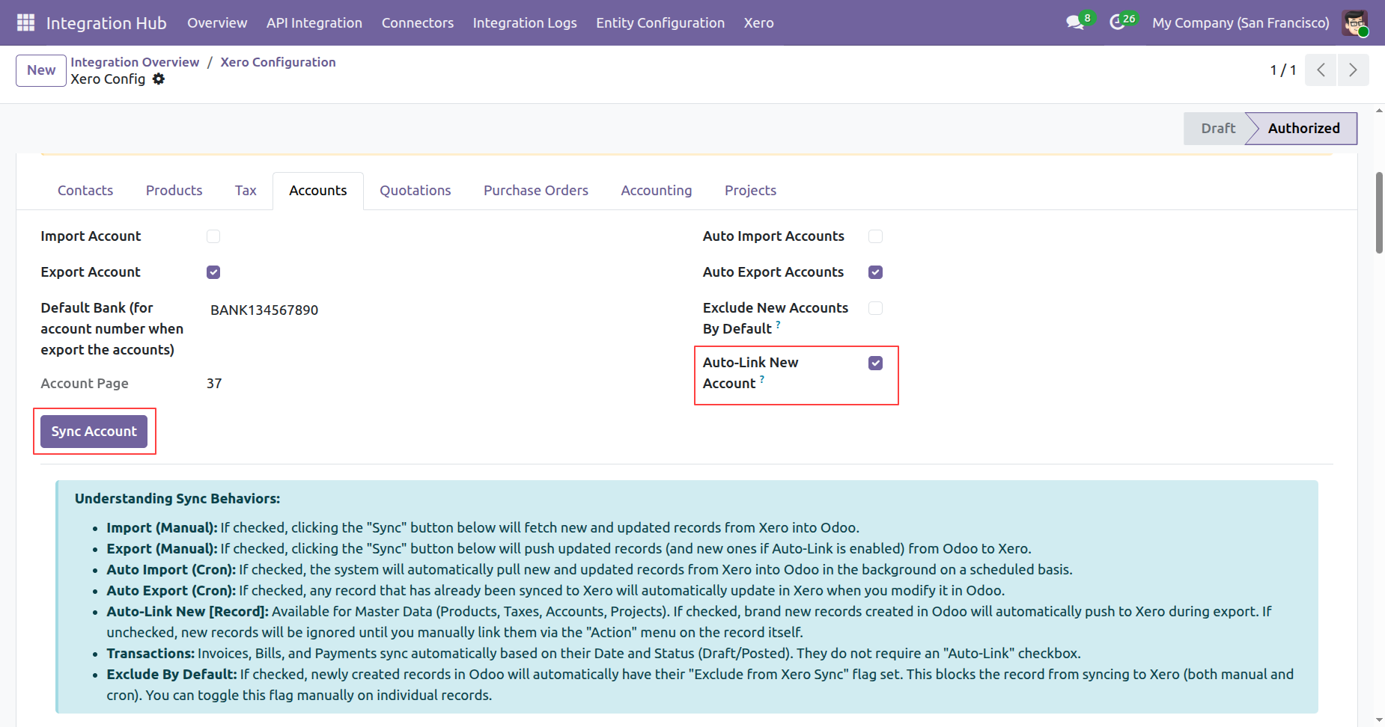
Task: Toggle the Import Account checkbox
Action: pos(213,236)
